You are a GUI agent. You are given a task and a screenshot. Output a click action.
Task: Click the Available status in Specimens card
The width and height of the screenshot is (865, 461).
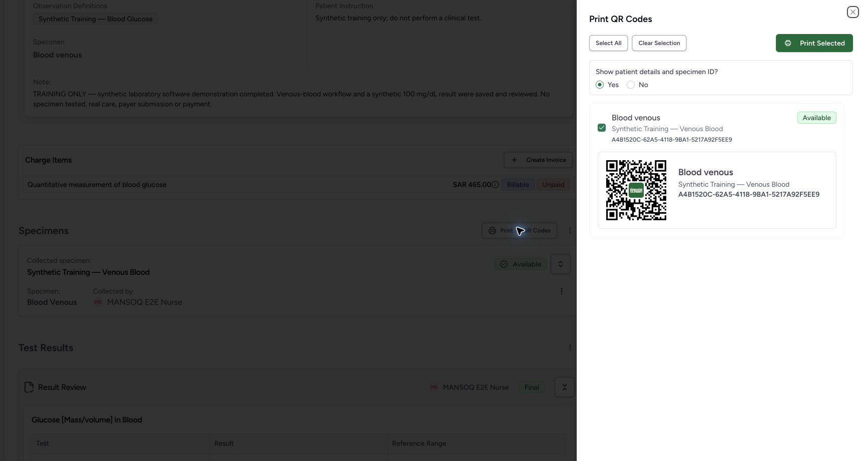pyautogui.click(x=521, y=264)
